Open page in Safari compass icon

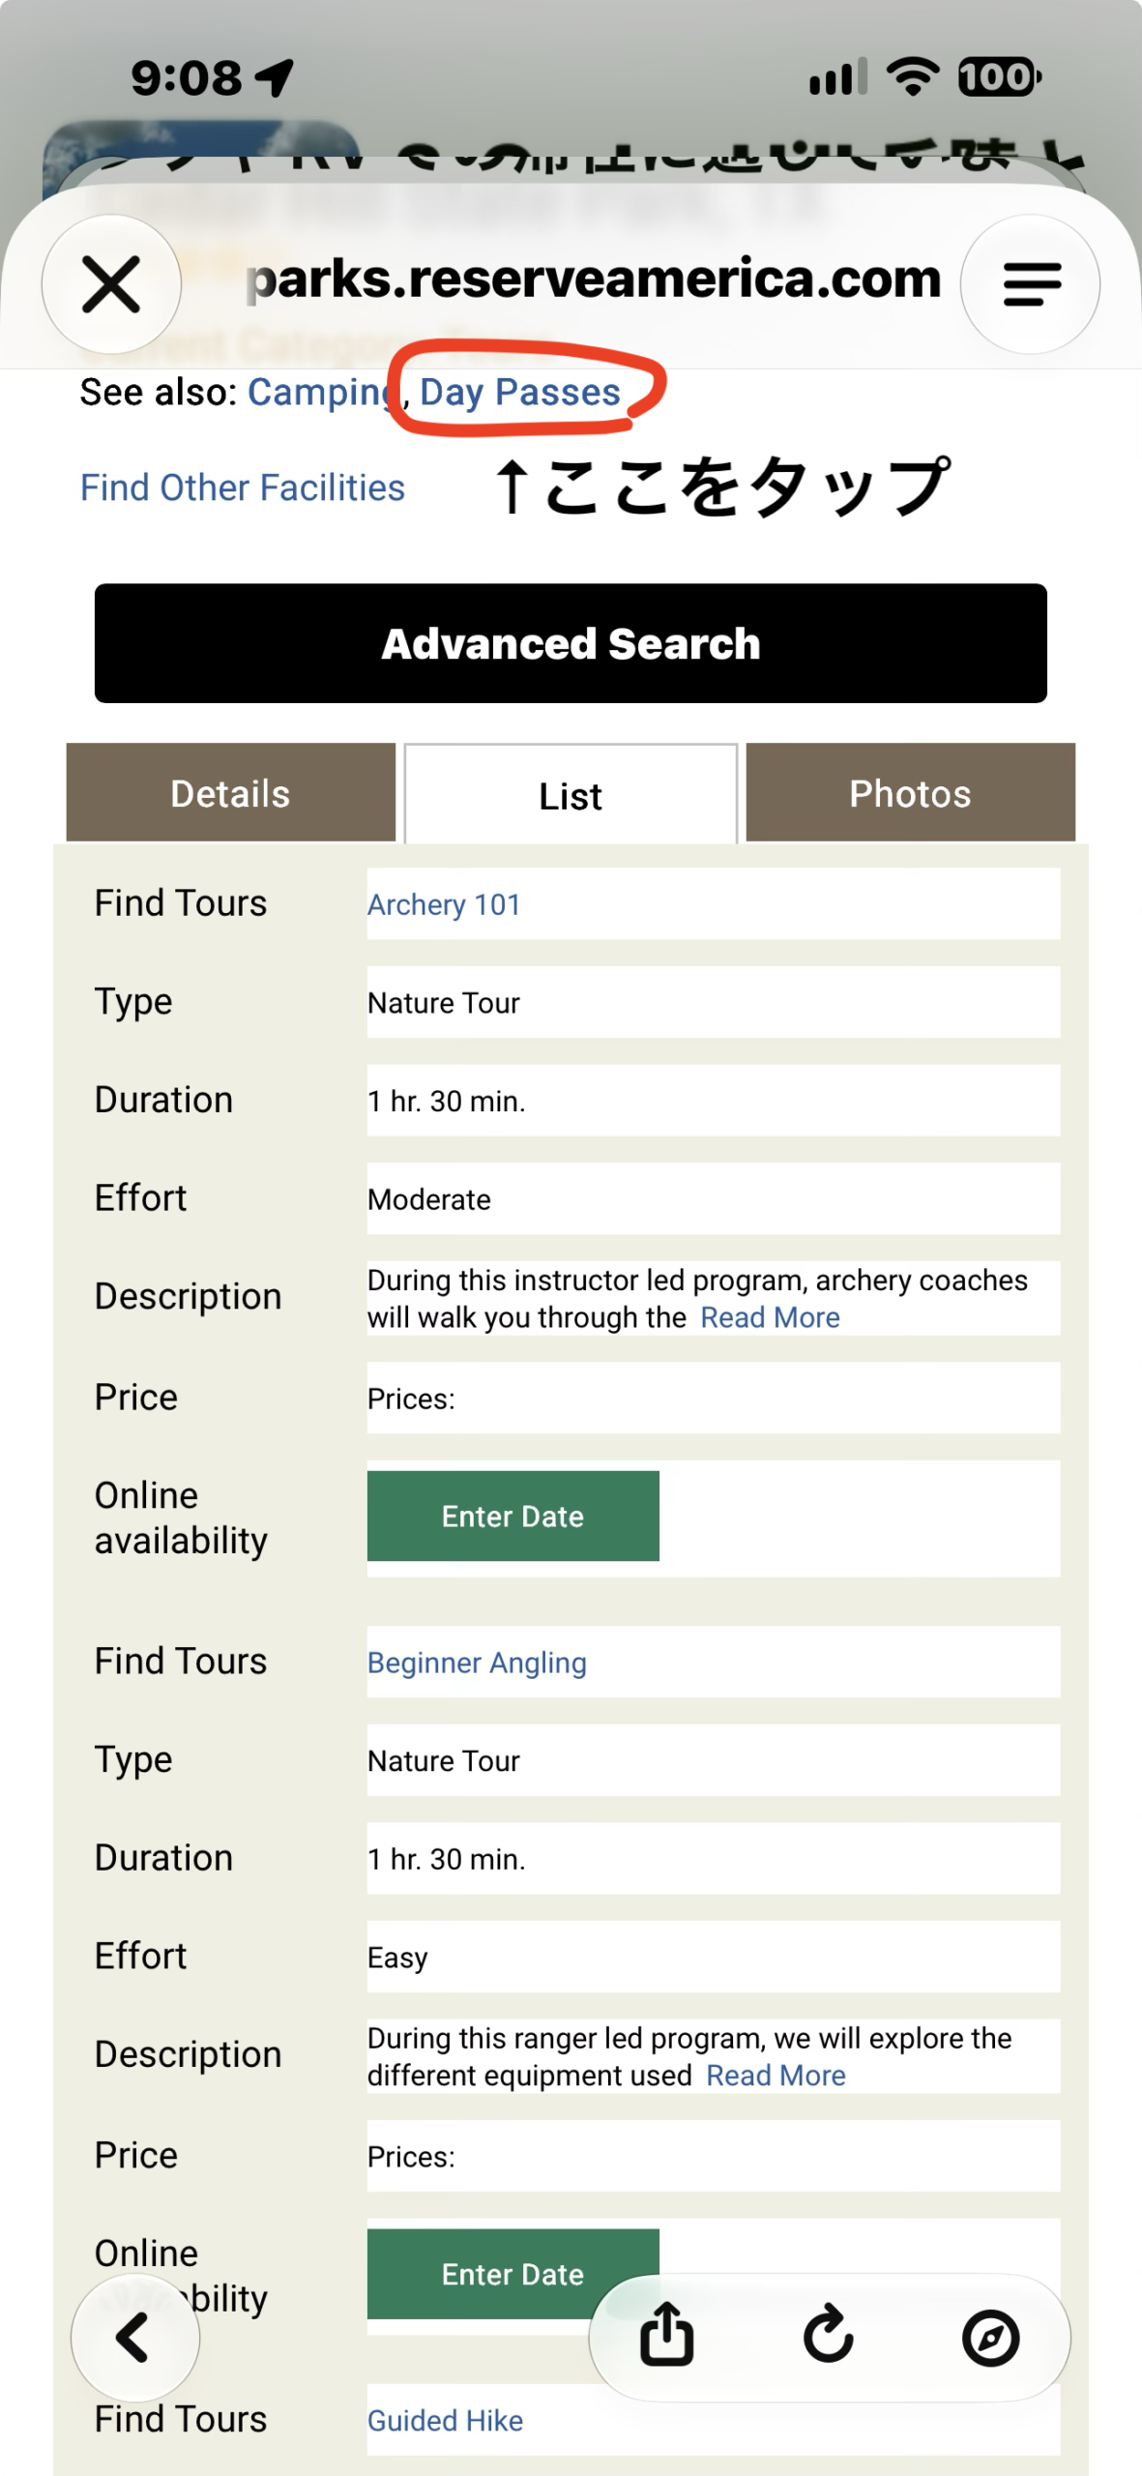[990, 2339]
